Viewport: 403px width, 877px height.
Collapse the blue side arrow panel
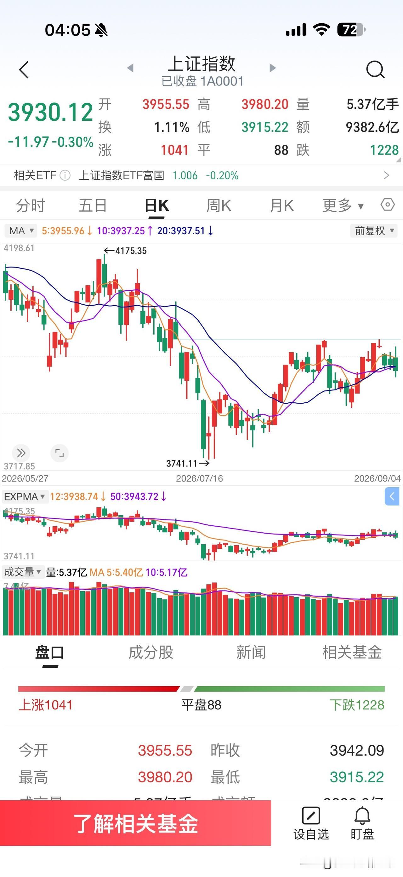click(392, 496)
